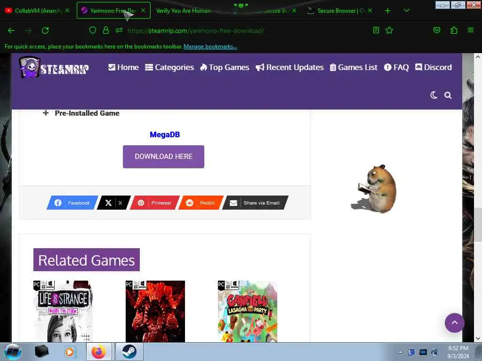Click the page scrollbar up arrow

(478, 57)
